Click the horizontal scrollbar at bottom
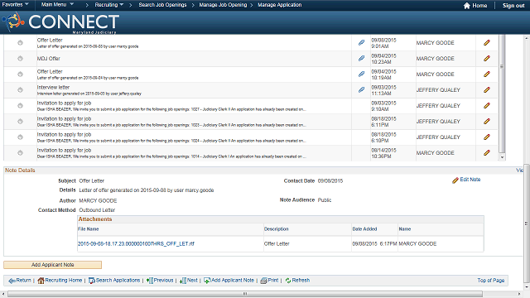 click(x=245, y=294)
